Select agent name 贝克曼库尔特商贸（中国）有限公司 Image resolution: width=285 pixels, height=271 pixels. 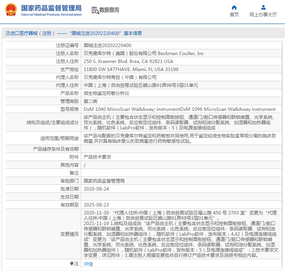point(120,77)
